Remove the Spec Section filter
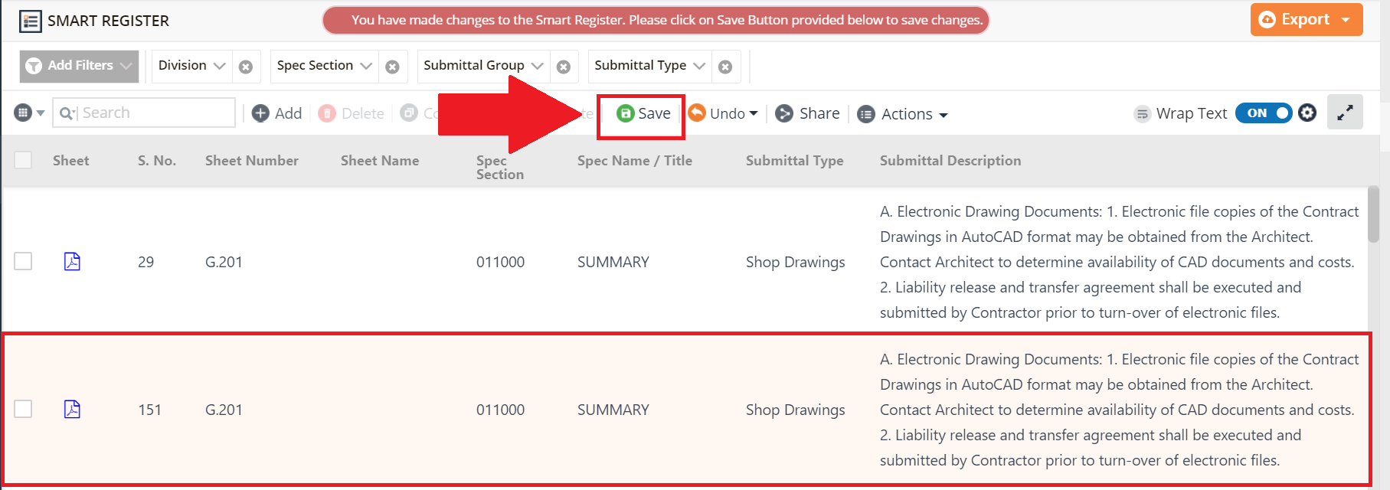Image resolution: width=1390 pixels, height=490 pixels. tap(392, 67)
